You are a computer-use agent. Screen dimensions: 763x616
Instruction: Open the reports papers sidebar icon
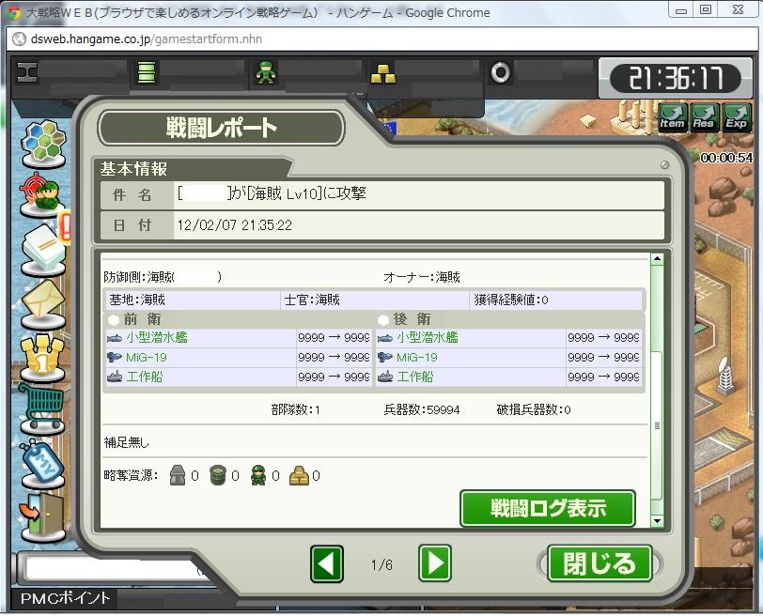[x=44, y=251]
